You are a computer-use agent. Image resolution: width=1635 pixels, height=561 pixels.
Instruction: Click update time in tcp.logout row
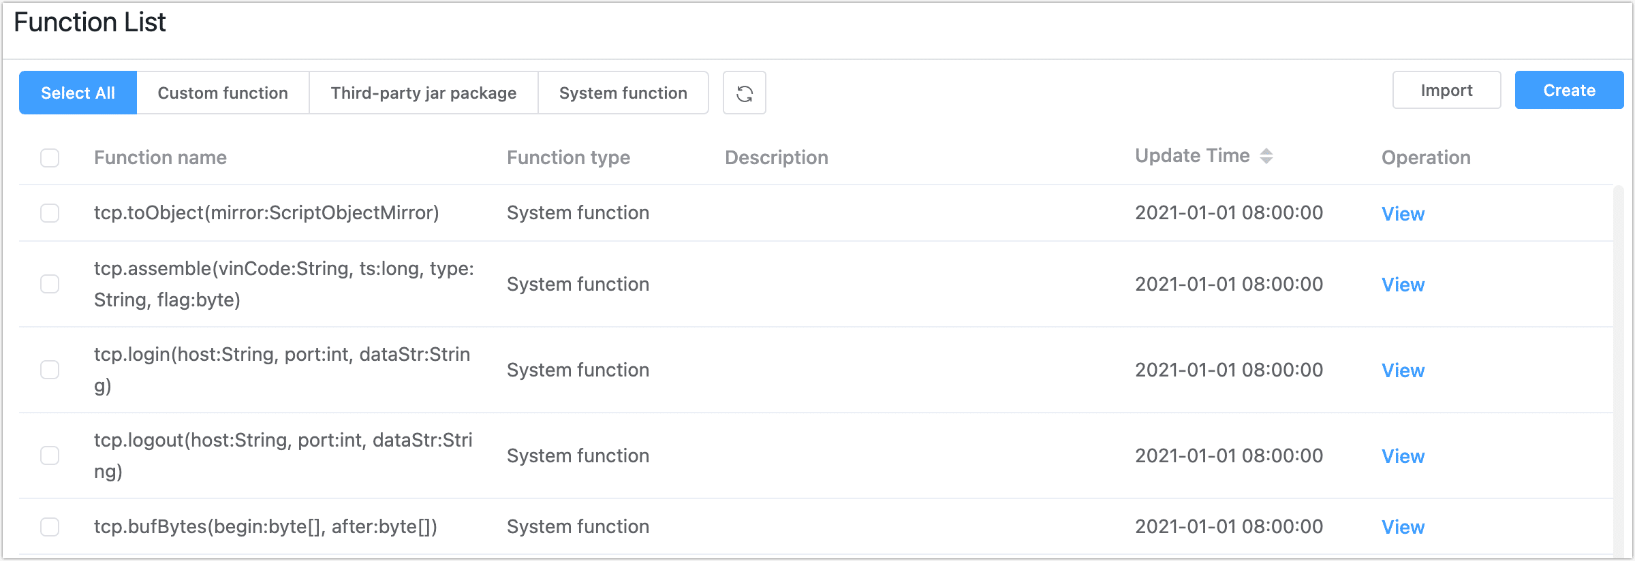(1229, 455)
